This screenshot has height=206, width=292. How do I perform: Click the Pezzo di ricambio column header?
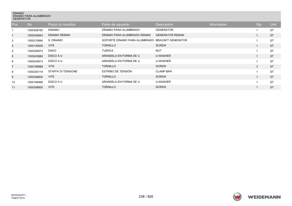(x=62, y=25)
